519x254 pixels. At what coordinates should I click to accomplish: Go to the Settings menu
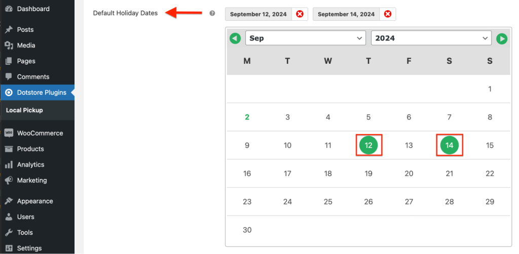point(29,248)
